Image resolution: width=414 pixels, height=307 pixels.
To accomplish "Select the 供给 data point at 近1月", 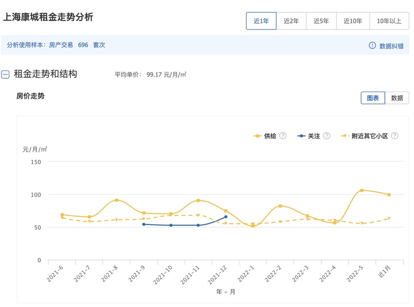I will [x=389, y=195].
